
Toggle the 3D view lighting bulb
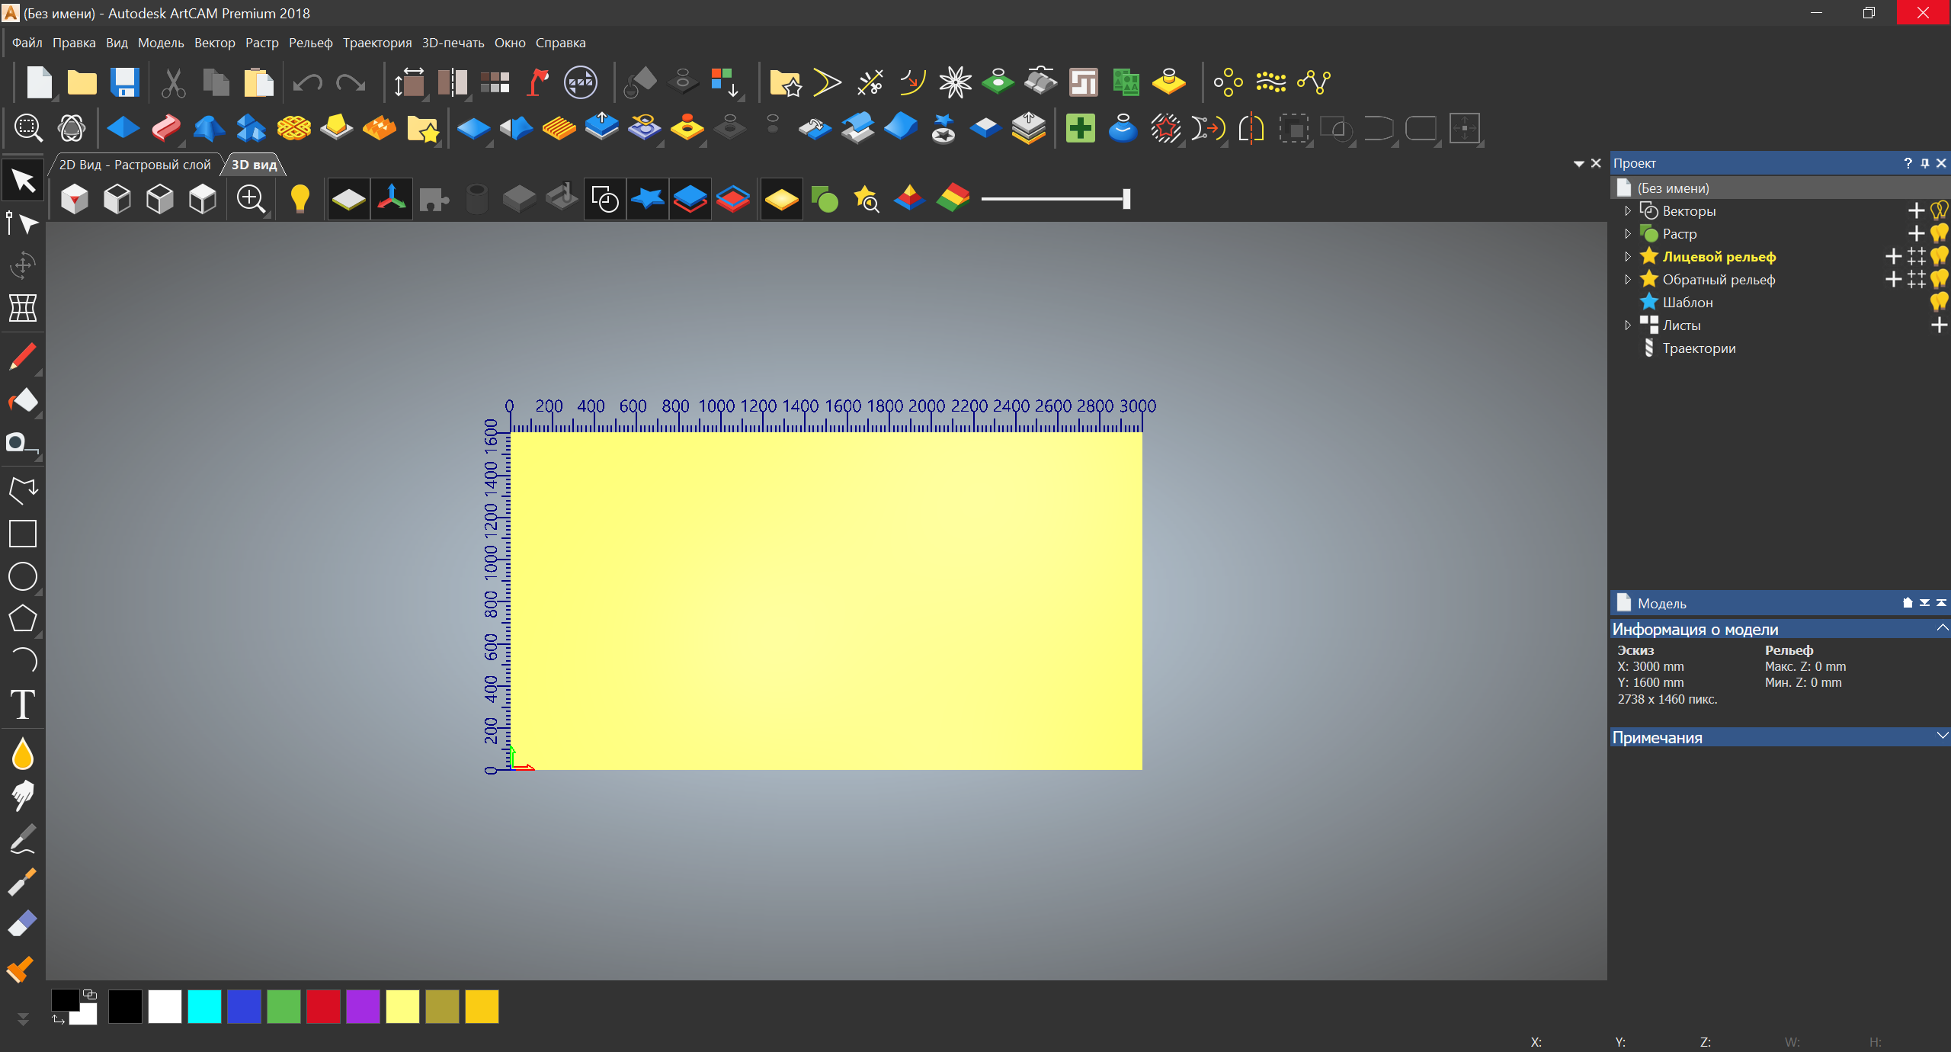300,199
